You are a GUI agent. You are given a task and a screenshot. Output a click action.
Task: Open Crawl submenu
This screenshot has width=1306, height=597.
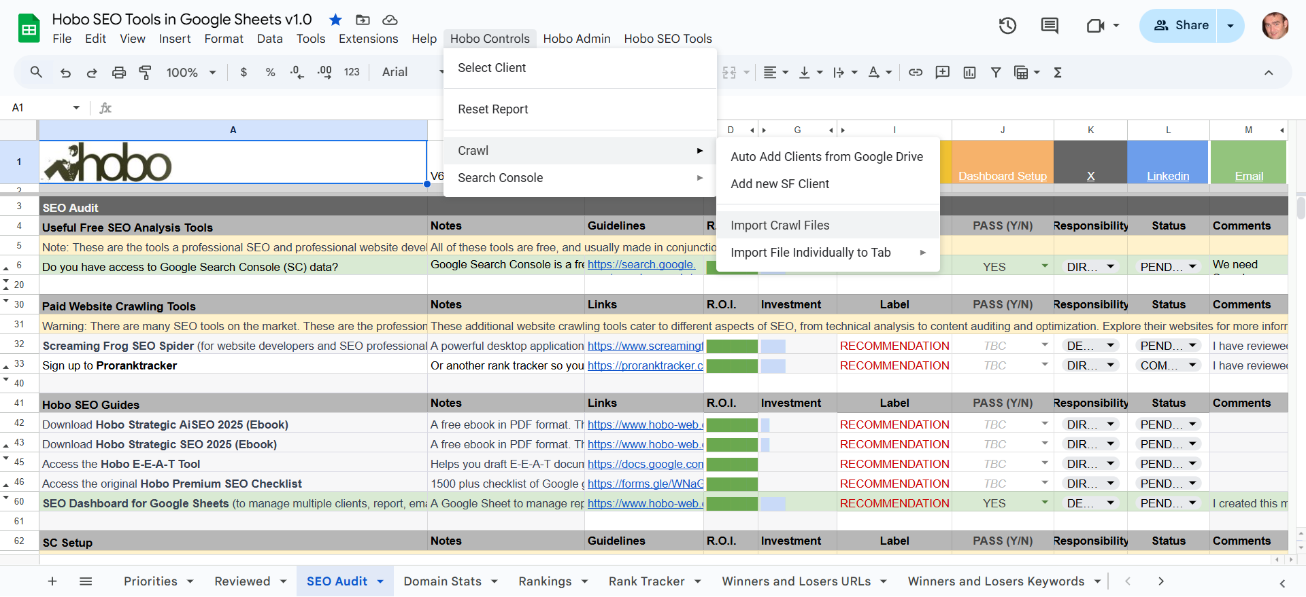pos(580,151)
